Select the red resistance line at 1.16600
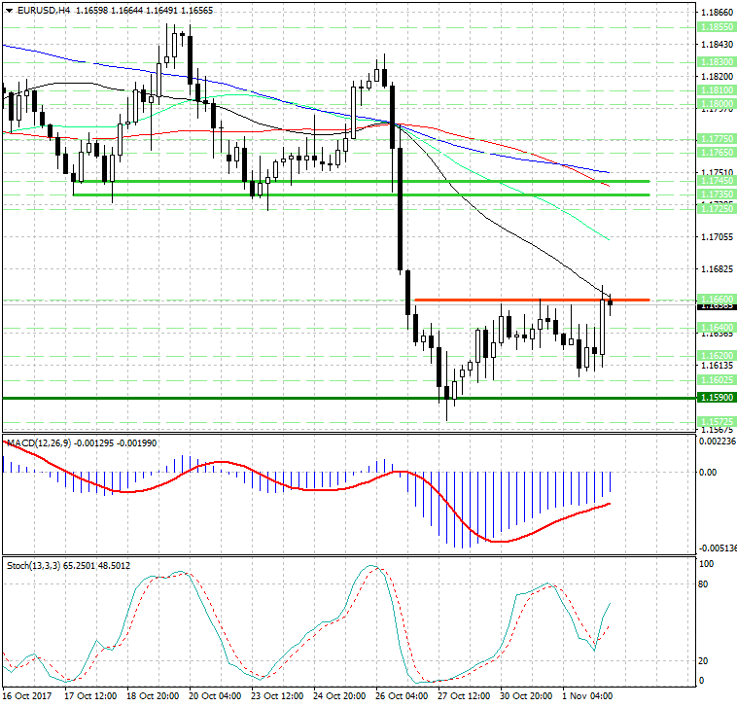Viewport: 737px width, 707px height. point(506,300)
